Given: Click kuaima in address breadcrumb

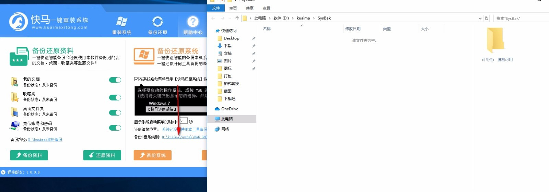Looking at the screenshot, I should [303, 18].
